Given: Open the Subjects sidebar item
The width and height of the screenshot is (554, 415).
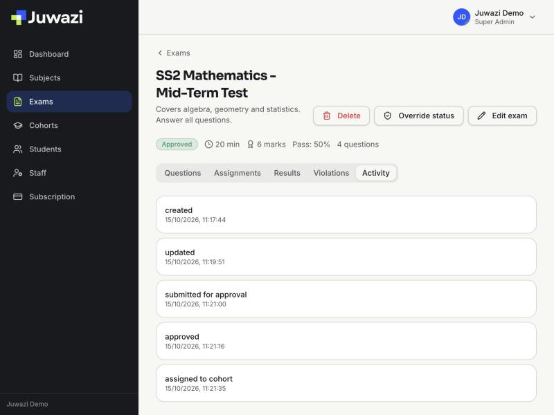Looking at the screenshot, I should (x=69, y=77).
